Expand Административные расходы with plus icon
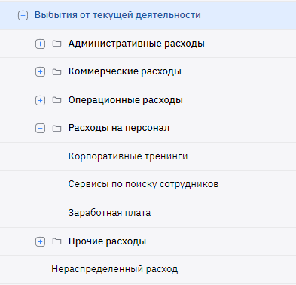 click(40, 44)
